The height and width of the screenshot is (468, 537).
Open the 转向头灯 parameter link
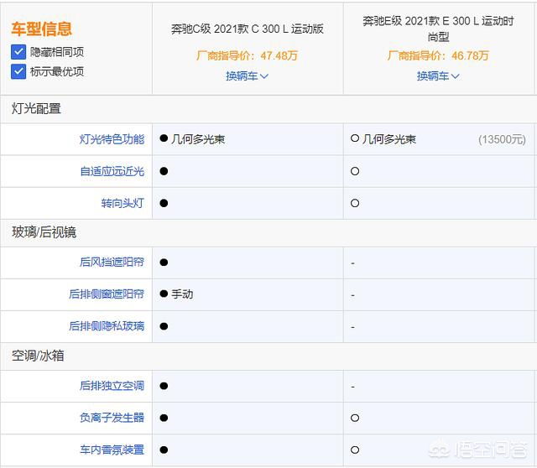tap(123, 203)
